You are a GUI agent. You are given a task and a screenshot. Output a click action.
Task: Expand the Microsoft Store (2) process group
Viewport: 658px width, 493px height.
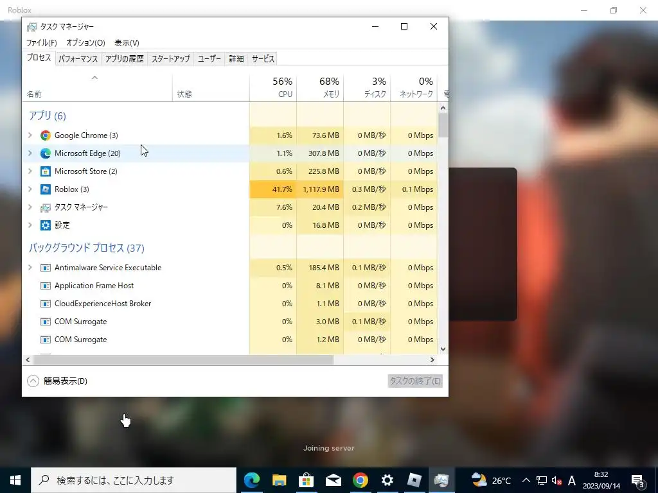tap(30, 171)
